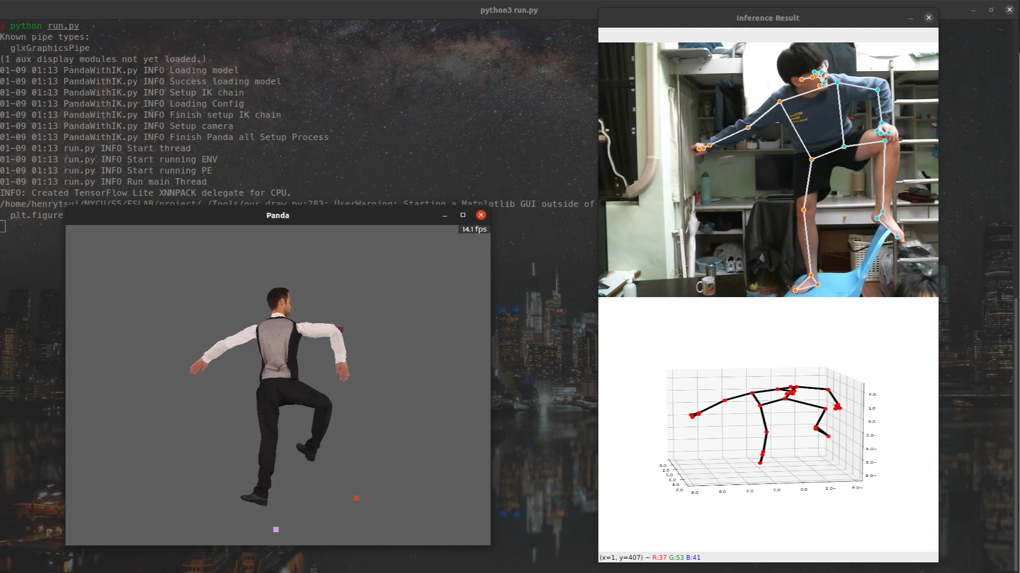Maximize the Panda window
The image size is (1020, 573).
[x=463, y=215]
